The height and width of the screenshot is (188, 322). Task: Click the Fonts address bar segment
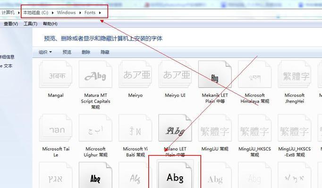[90, 13]
